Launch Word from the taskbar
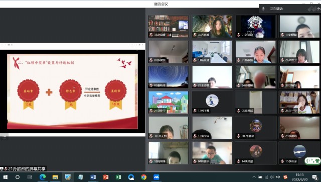Viewport: 321px width, 182px height. 93,177
